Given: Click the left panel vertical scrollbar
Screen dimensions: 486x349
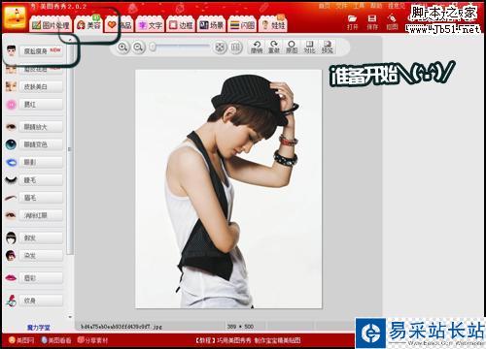Looking at the screenshot, I should click(x=70, y=148).
